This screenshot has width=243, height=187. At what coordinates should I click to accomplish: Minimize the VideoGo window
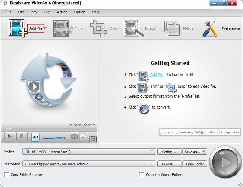pos(214,3)
